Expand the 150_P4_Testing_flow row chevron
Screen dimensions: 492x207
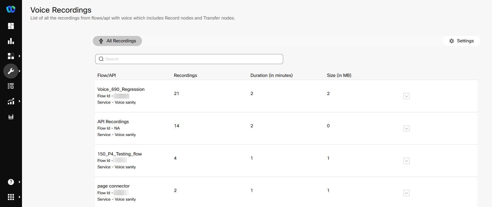[x=407, y=161]
